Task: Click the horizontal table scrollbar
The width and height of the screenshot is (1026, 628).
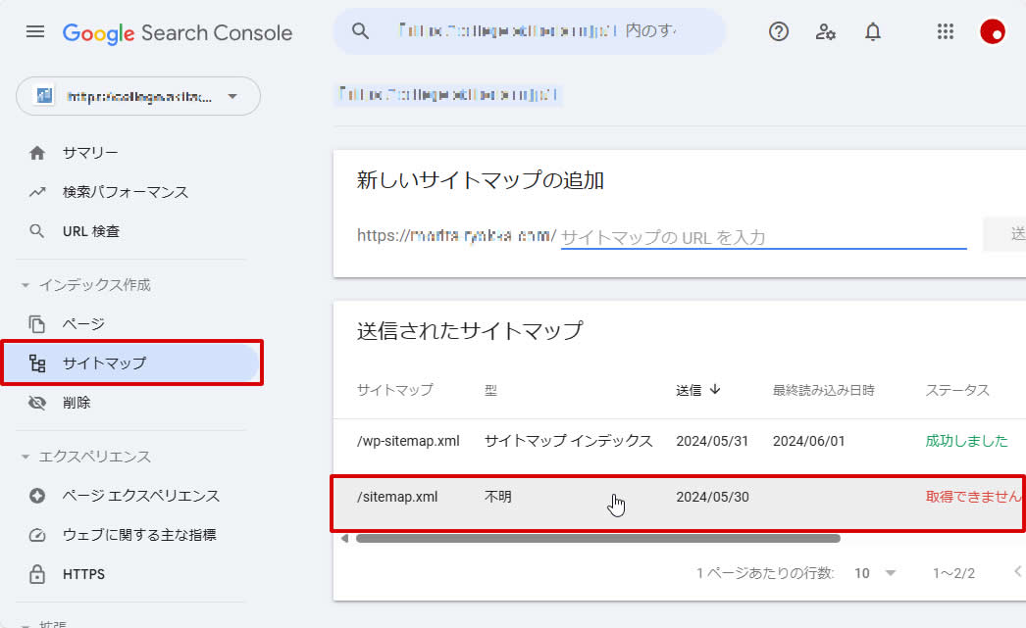Action: (x=596, y=538)
